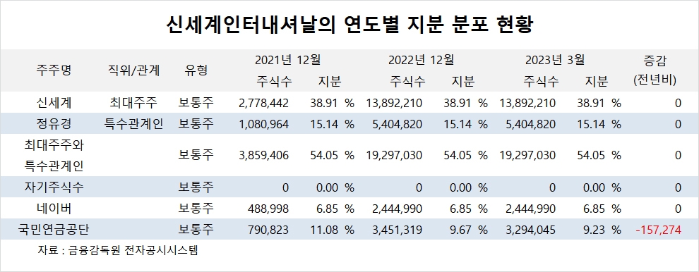Select the 증감 (전년비) column header
The width and height of the screenshot is (699, 272).
point(655,70)
